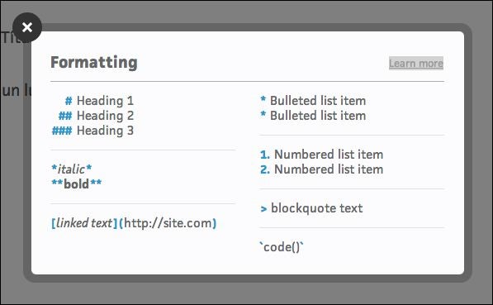Click the *italic* formatting example
The width and height of the screenshot is (493, 305).
pyautogui.click(x=72, y=169)
